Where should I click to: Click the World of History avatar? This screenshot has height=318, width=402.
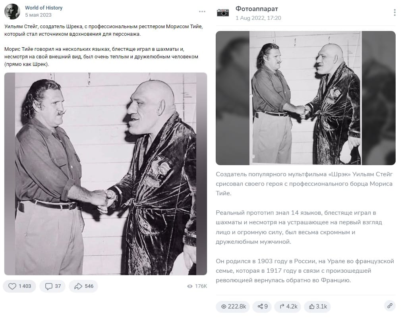point(12,12)
